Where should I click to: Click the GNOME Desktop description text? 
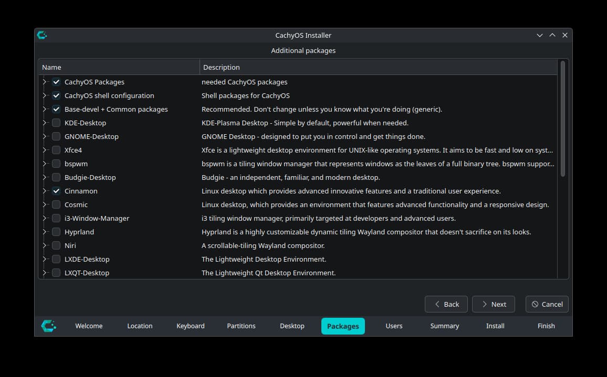point(313,136)
